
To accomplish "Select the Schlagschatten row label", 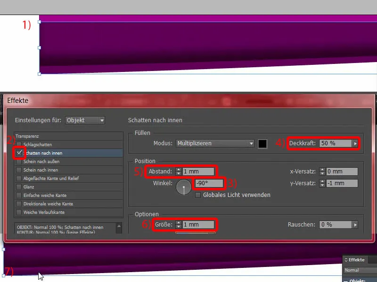I will [x=38, y=145].
